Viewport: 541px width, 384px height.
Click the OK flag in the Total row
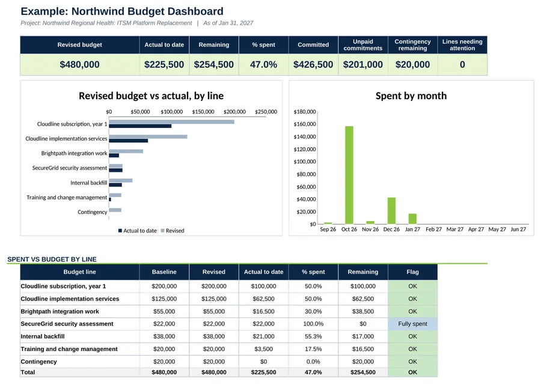tap(412, 372)
